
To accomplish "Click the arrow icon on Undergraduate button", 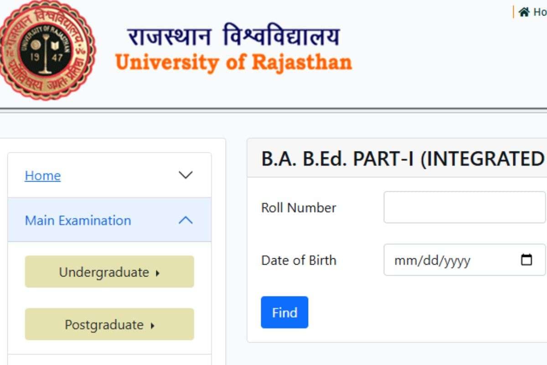I will [158, 272].
